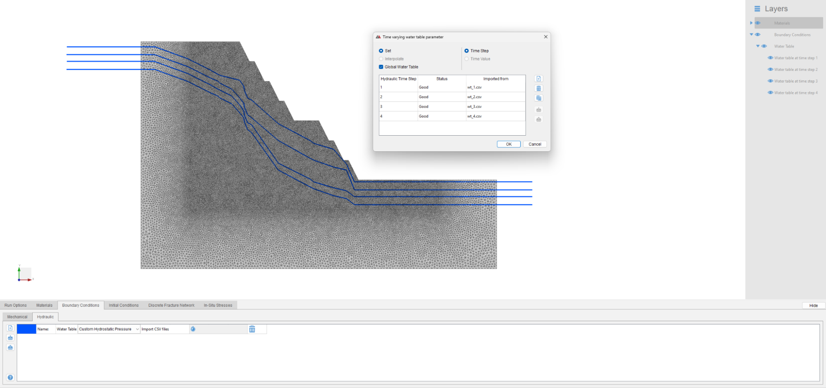Open the Initial Conditions tab
The height and width of the screenshot is (388, 826).
[124, 305]
